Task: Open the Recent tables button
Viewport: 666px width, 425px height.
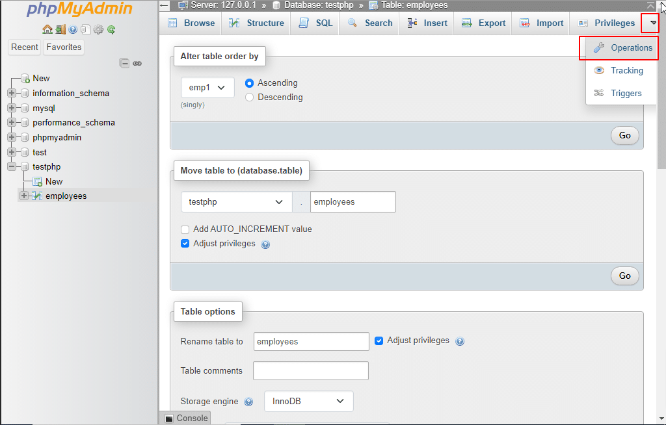Action: (x=24, y=47)
